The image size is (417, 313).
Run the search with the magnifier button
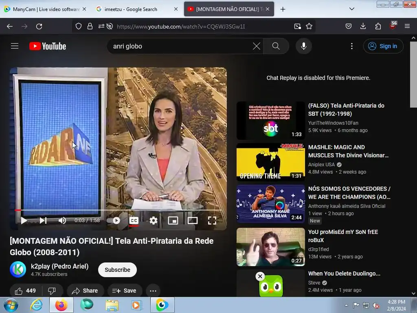(x=276, y=46)
